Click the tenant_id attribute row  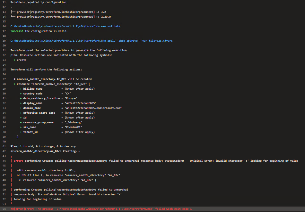coord(57,132)
